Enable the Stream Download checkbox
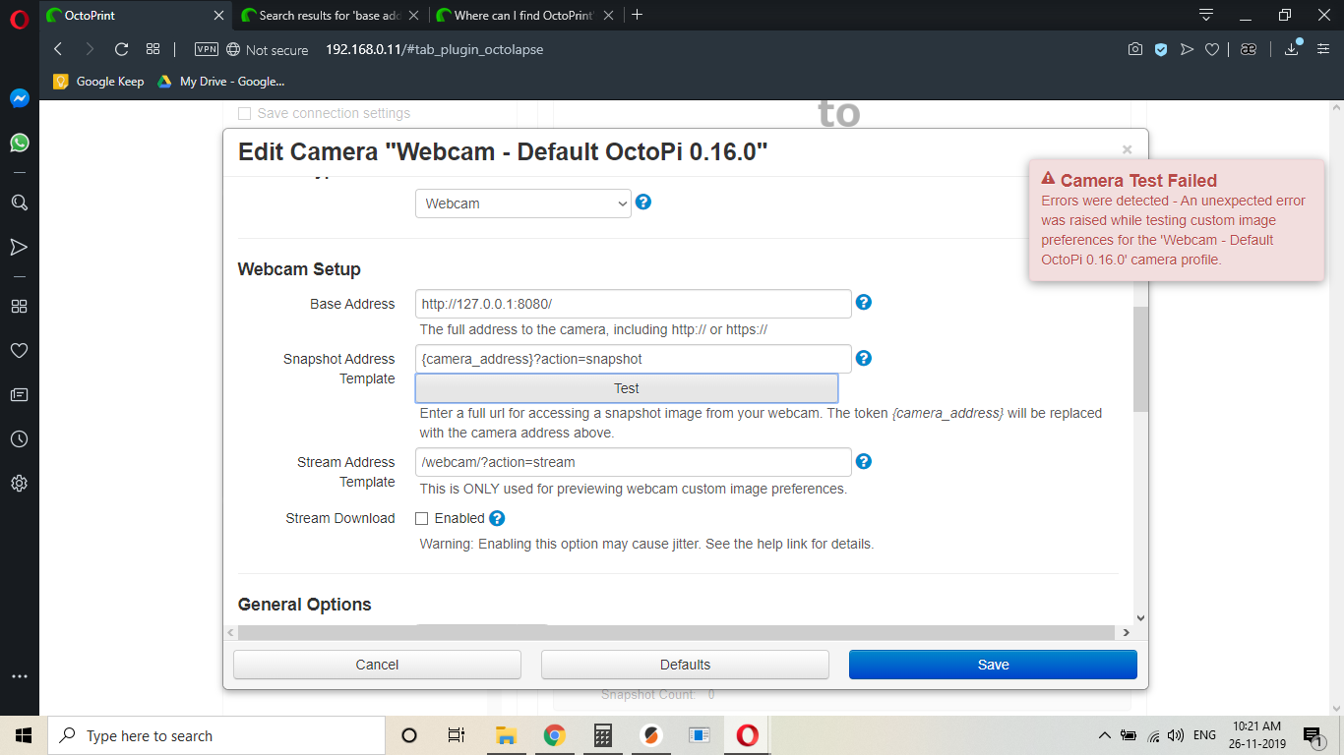Screen dimensions: 1344x755 422,519
